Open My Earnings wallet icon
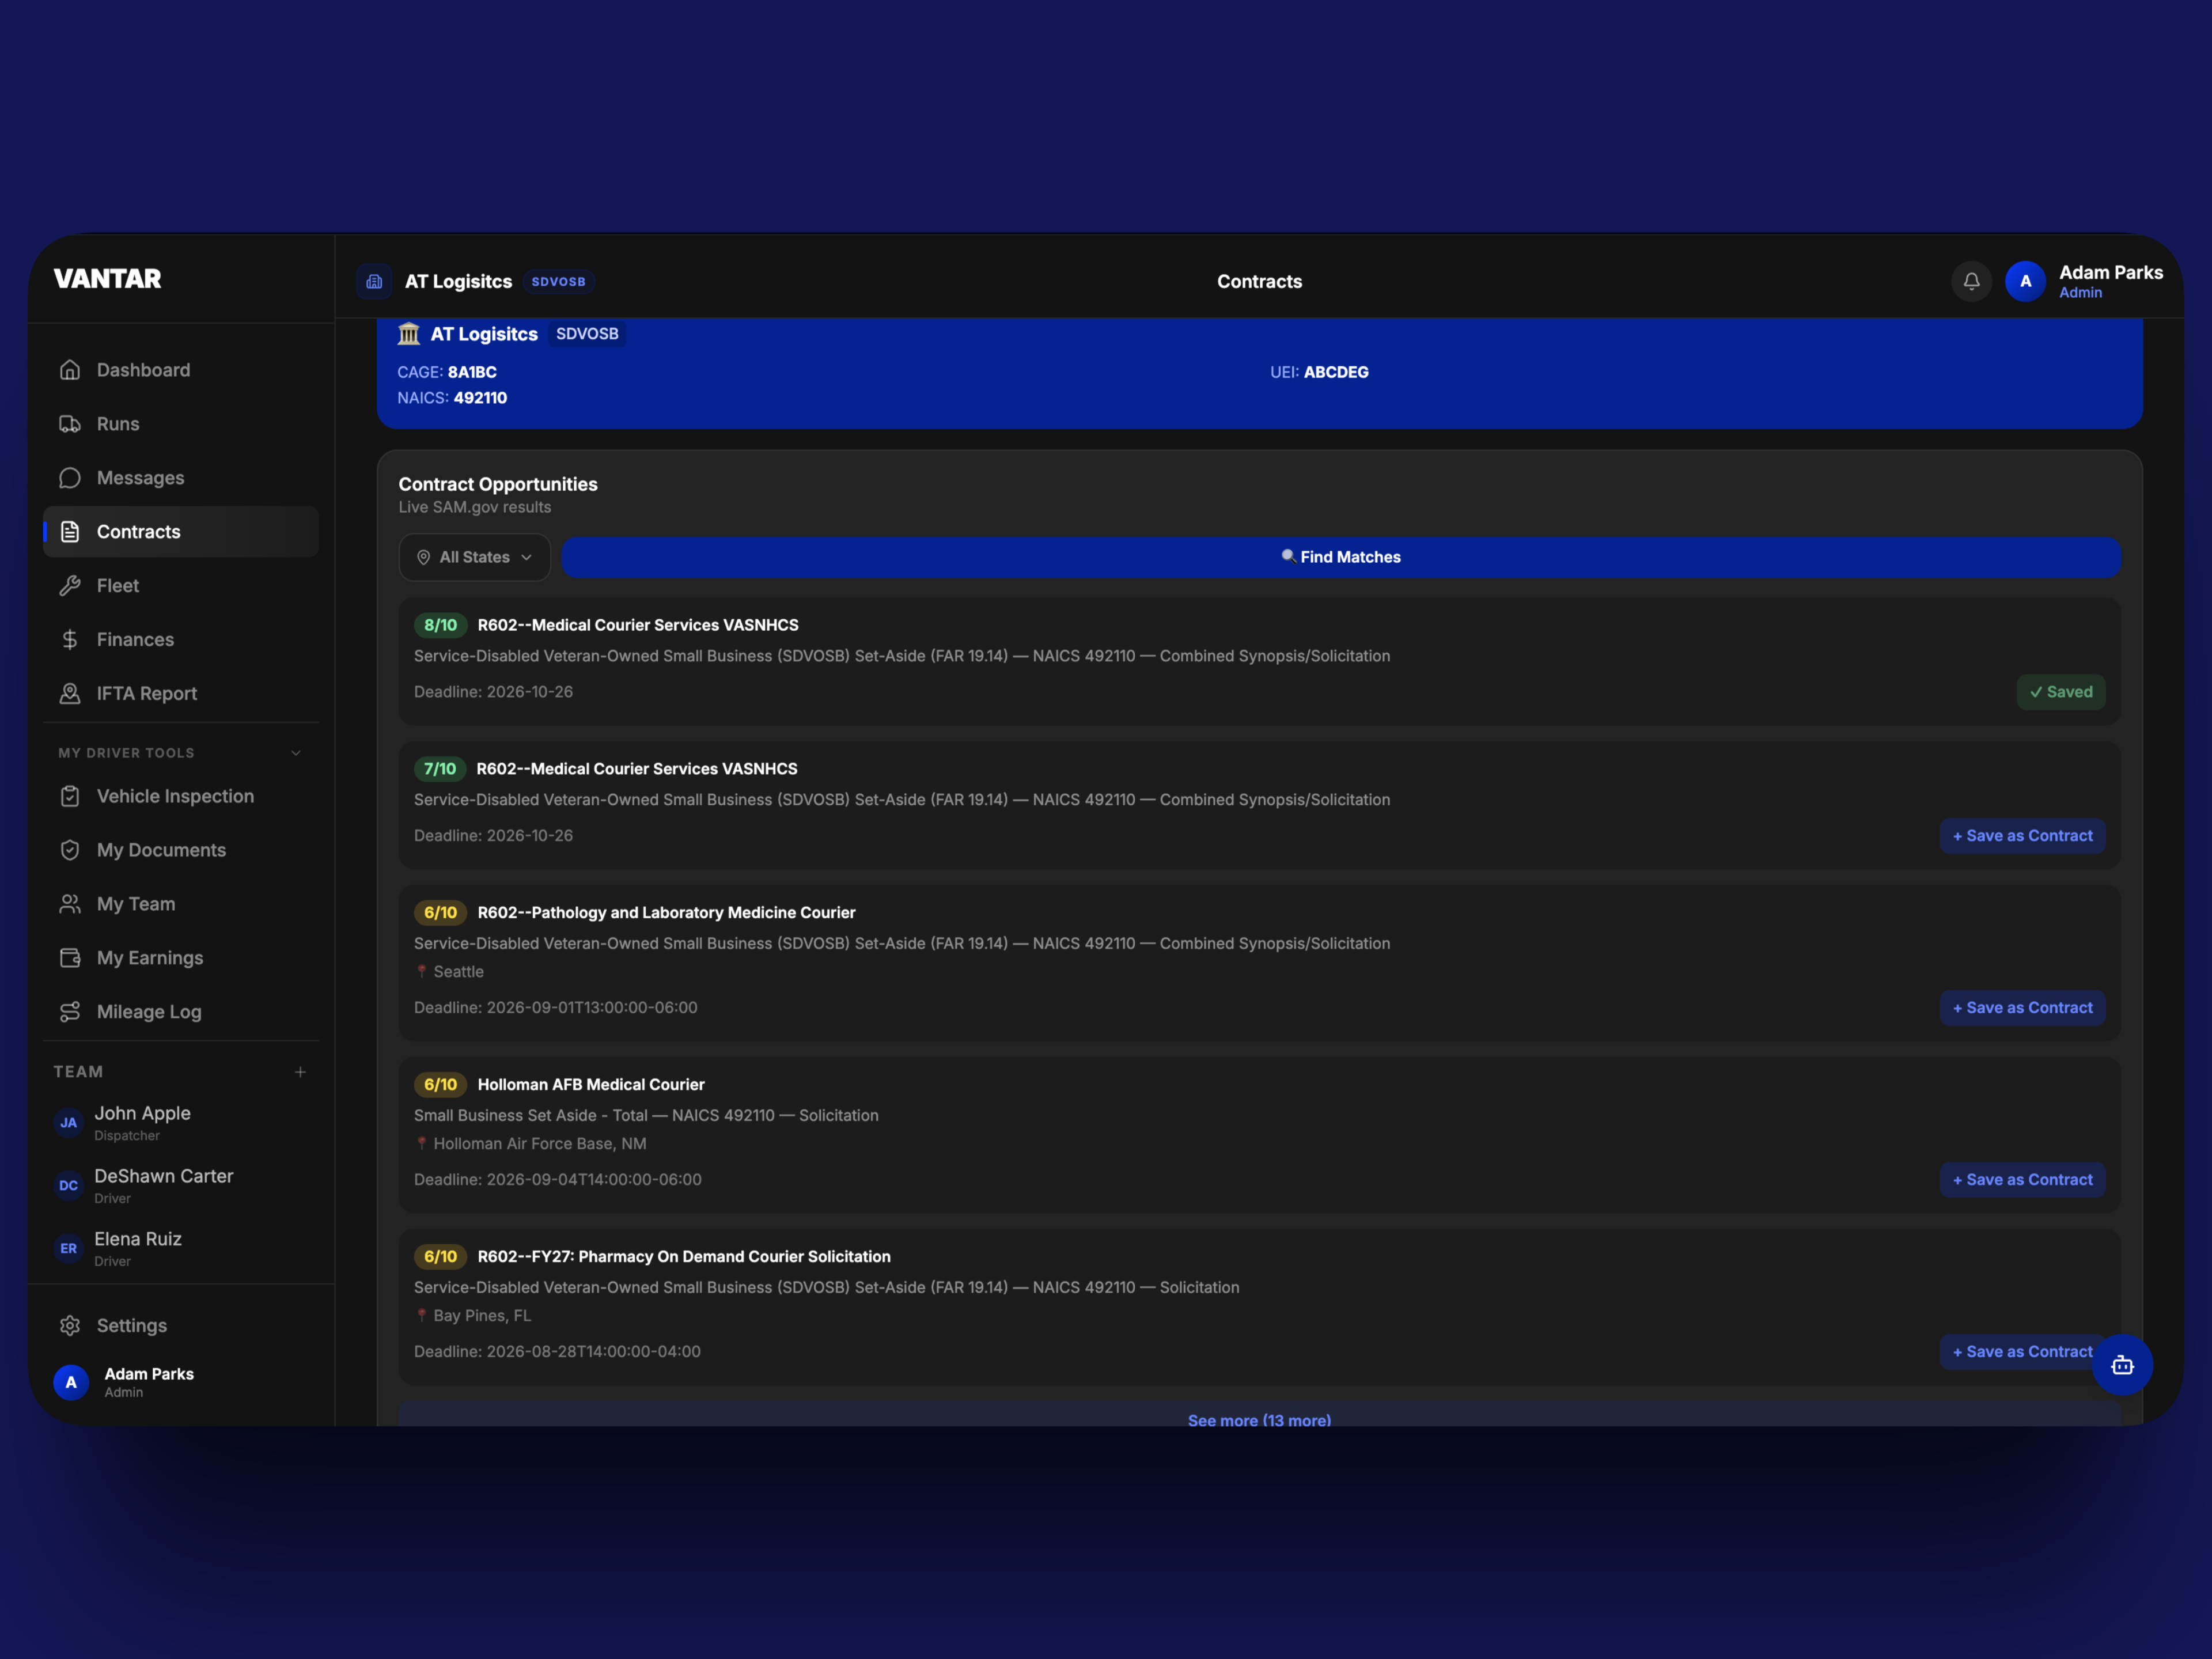2212x1659 pixels. pos(70,959)
